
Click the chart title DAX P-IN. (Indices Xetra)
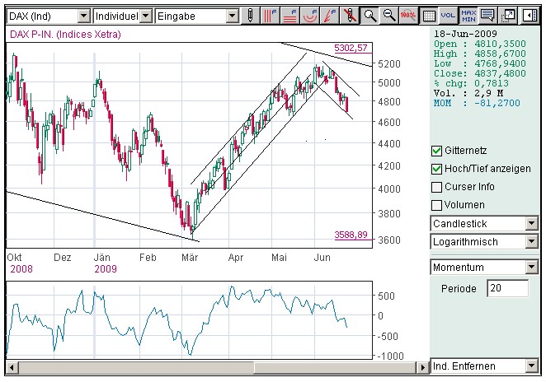pyautogui.click(x=65, y=35)
